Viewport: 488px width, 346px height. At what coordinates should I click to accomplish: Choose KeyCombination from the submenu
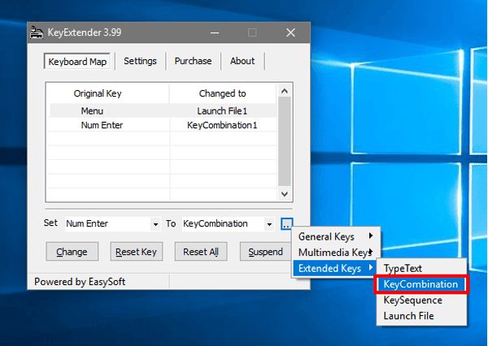click(x=421, y=284)
